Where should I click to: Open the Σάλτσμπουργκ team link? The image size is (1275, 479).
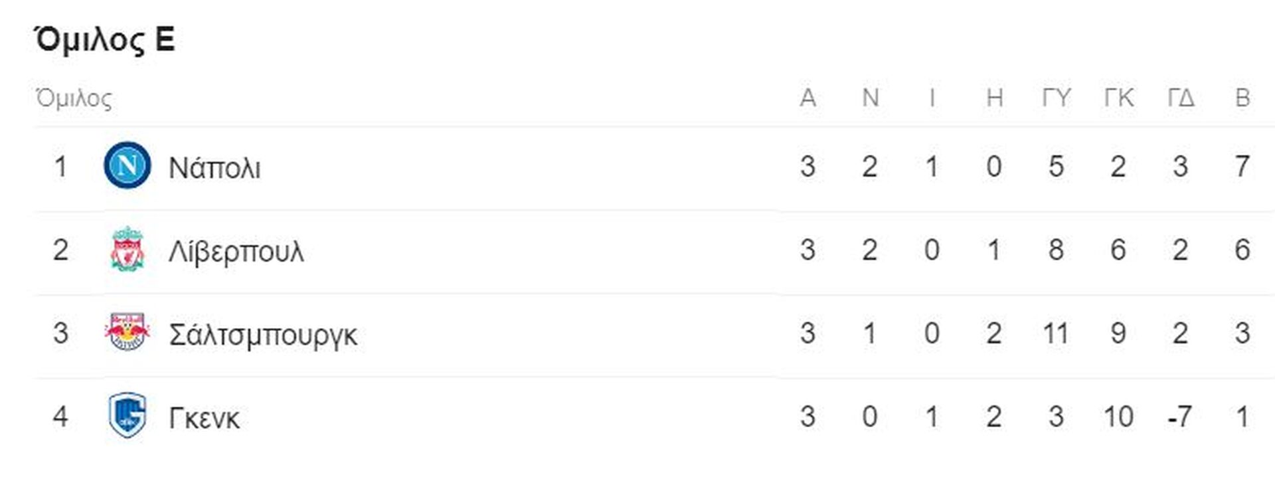coord(263,335)
